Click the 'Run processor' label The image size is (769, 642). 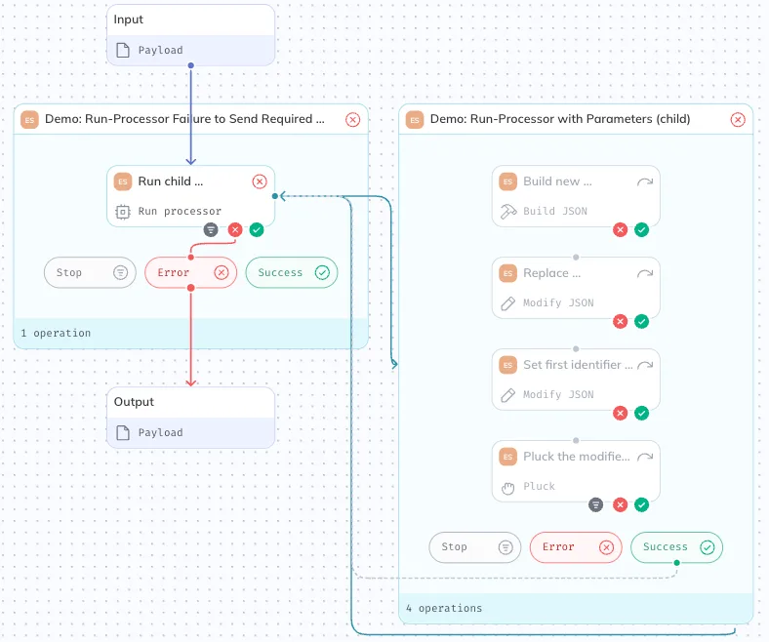[180, 212]
